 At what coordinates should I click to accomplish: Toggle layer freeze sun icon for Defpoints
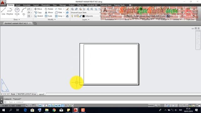tap(75, 16)
